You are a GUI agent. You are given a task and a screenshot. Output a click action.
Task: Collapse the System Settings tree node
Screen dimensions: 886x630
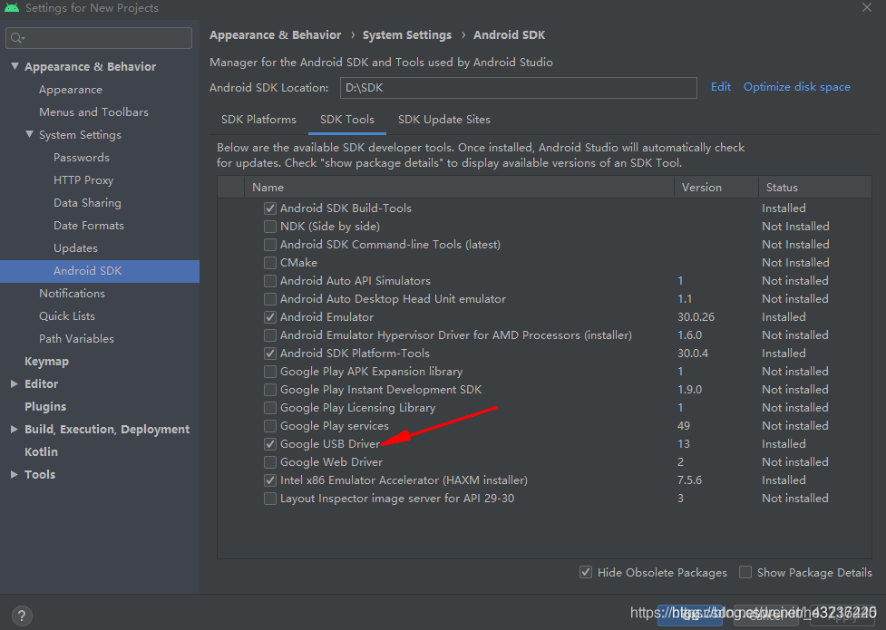coord(29,134)
